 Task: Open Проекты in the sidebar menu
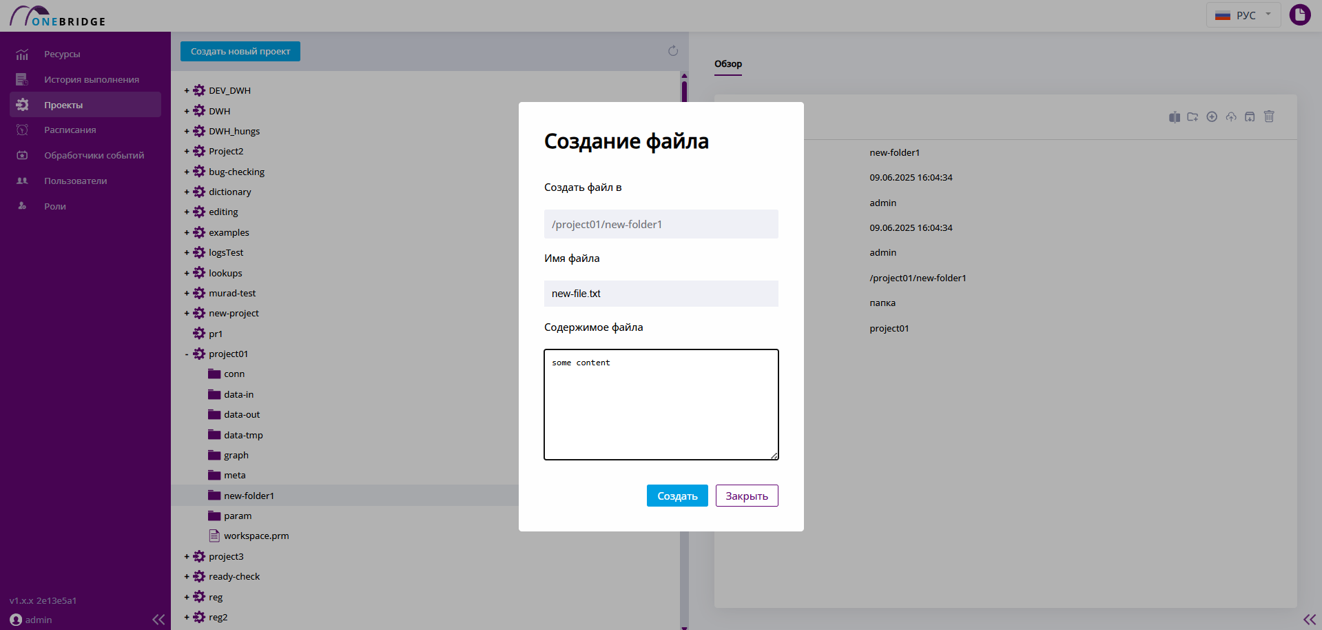pos(85,105)
